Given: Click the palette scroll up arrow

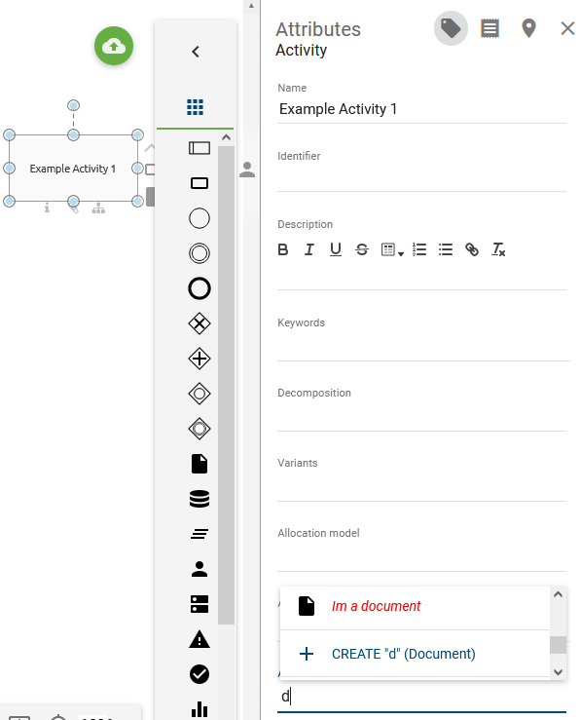Looking at the screenshot, I should coord(226,137).
